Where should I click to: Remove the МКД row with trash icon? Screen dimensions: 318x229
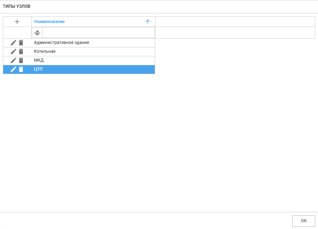pyautogui.click(x=21, y=60)
